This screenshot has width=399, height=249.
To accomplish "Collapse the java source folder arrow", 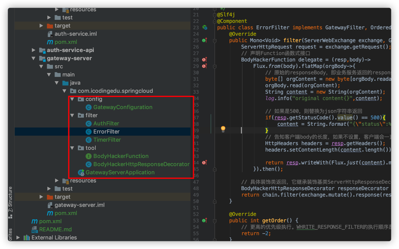I will tap(57, 83).
